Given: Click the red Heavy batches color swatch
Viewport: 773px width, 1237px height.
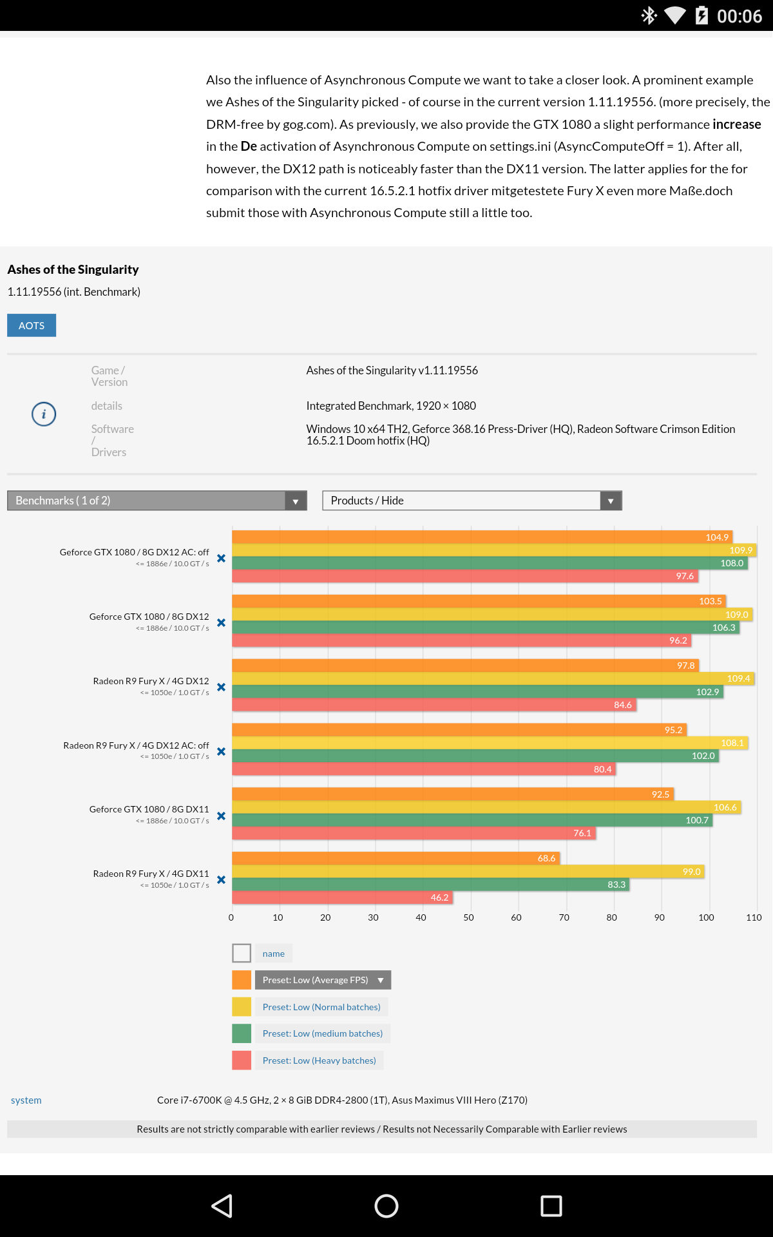Looking at the screenshot, I should pos(242,1060).
